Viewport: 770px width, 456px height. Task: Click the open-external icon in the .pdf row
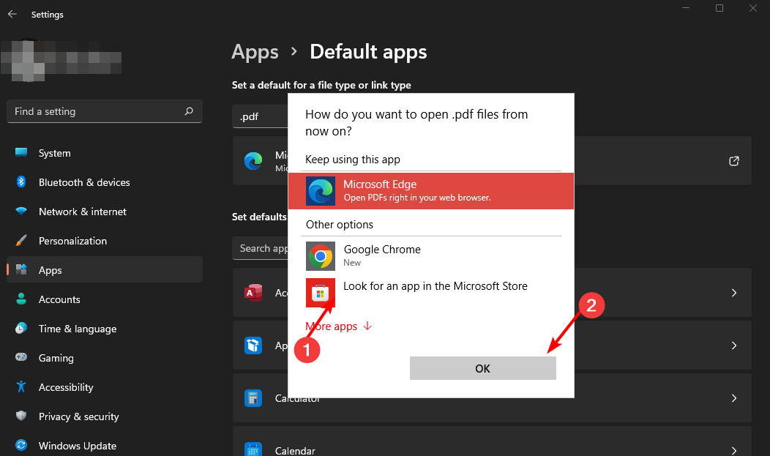(x=734, y=161)
